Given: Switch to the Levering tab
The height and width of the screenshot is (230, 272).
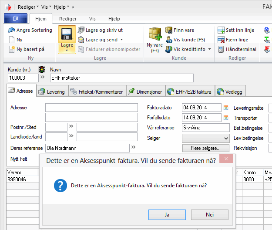Looking at the screenshot, I should tap(51, 92).
